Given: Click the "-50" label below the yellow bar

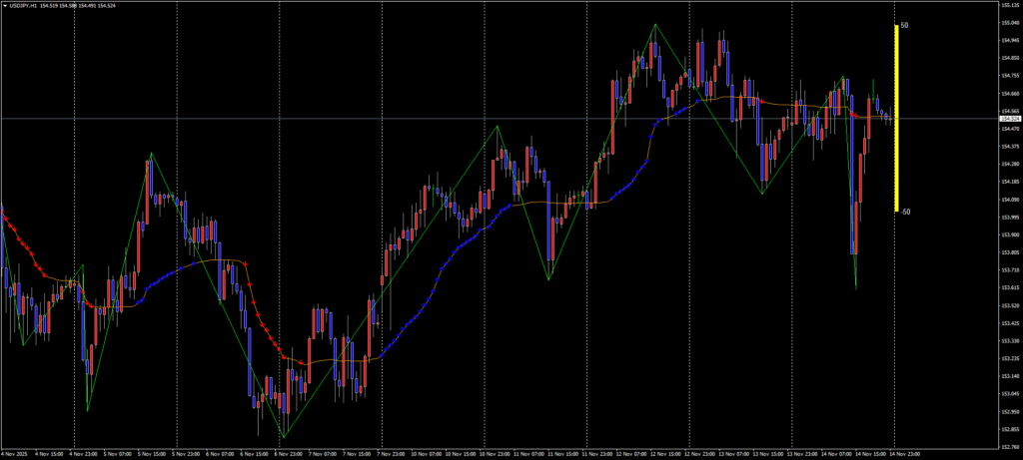Looking at the screenshot, I should coord(904,212).
